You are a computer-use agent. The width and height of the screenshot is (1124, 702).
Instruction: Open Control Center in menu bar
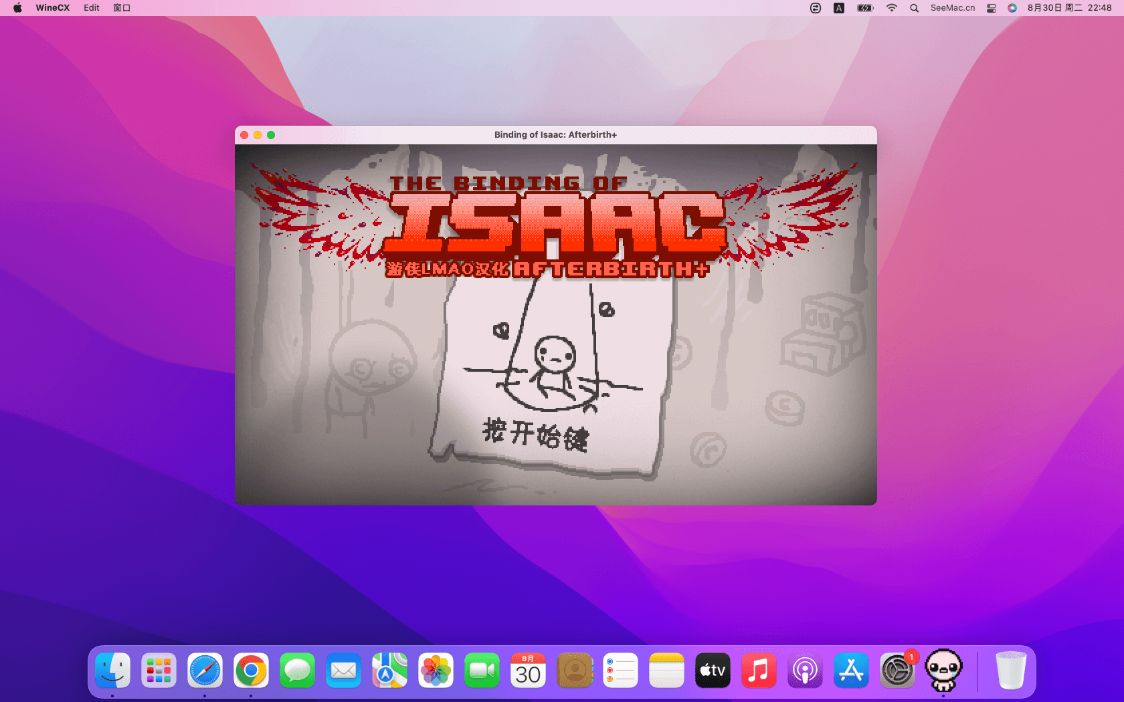[x=992, y=8]
